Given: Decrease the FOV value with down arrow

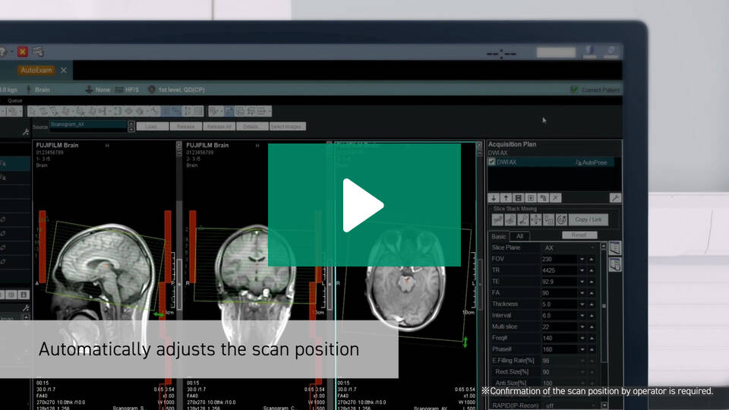Looking at the screenshot, I should (582, 260).
